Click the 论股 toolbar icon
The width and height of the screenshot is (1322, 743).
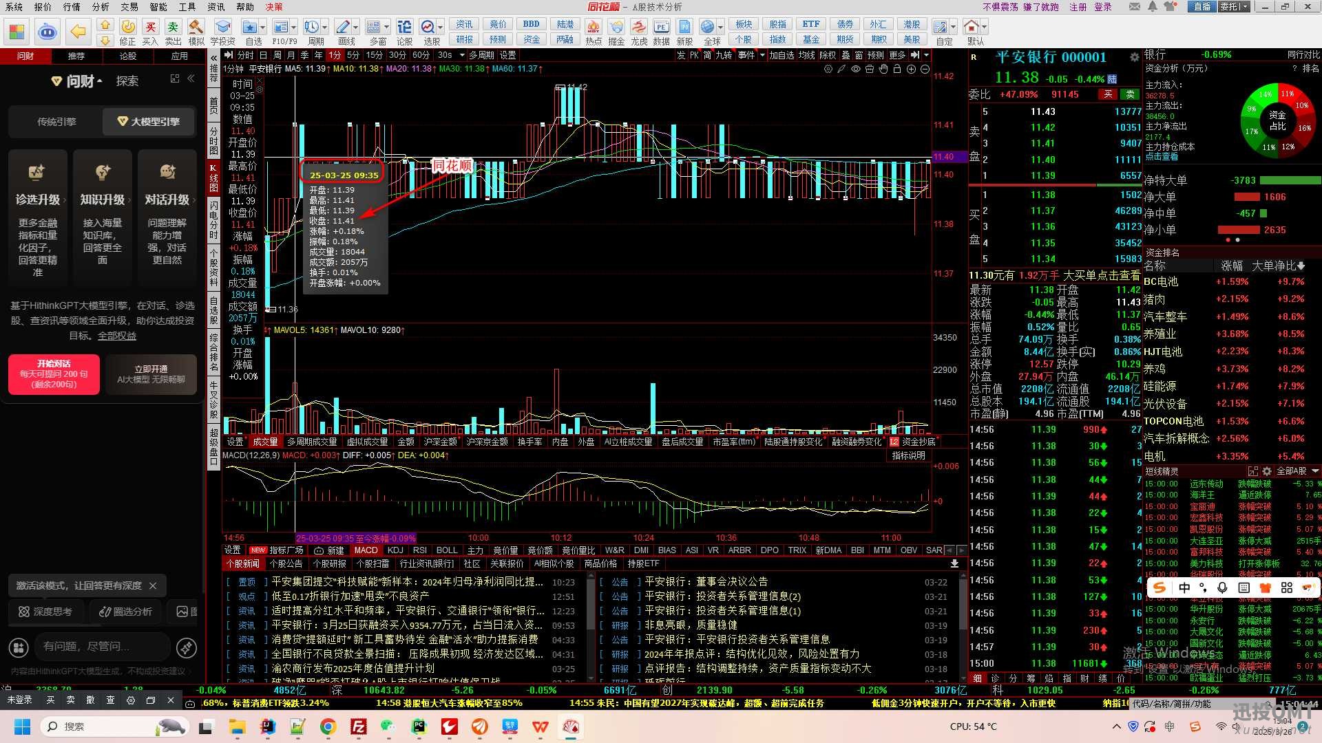pos(404,32)
